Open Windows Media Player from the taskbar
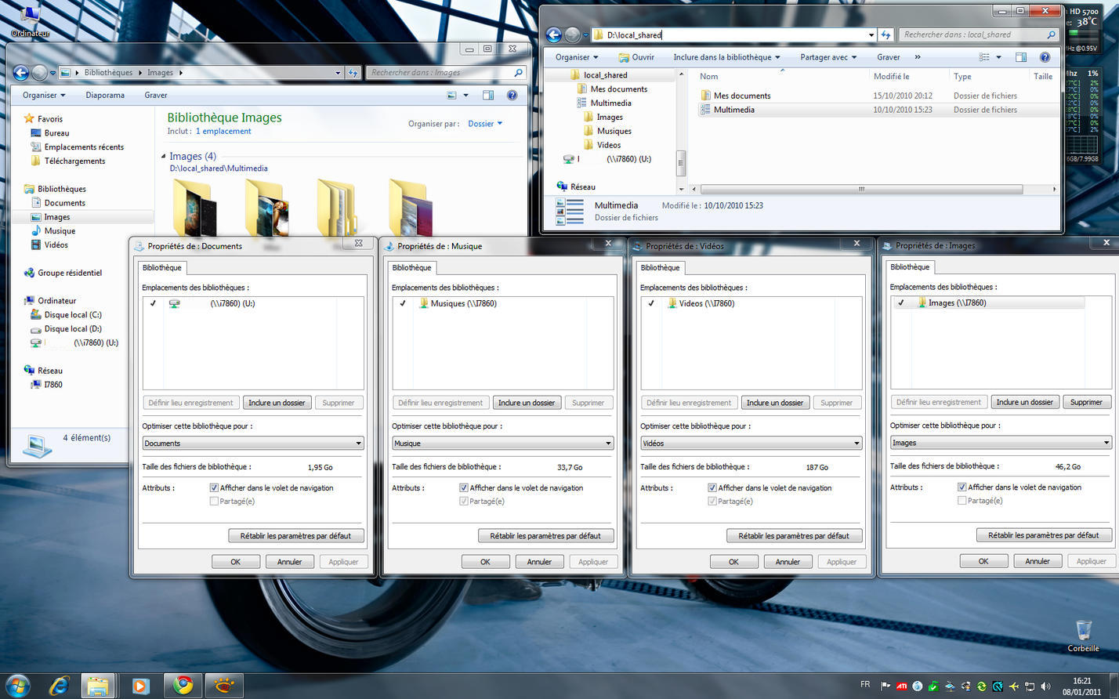1119x699 pixels. 140,686
